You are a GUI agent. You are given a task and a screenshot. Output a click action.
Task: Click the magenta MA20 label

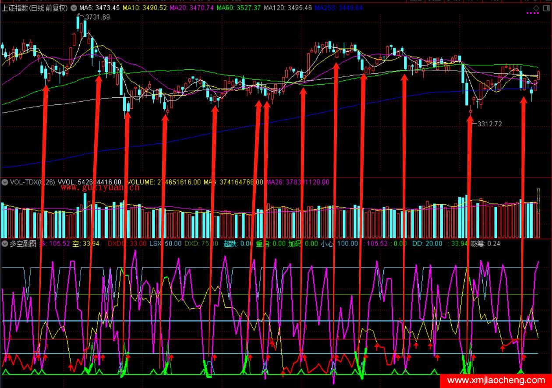coord(191,8)
